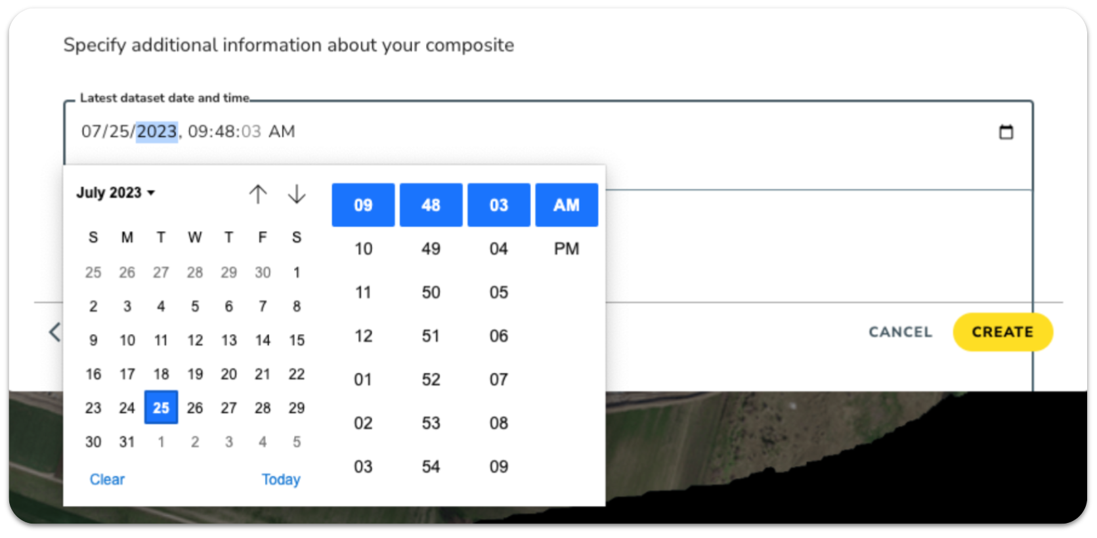This screenshot has height=538, width=1097.
Task: Switch the time period to PM
Action: [x=567, y=249]
